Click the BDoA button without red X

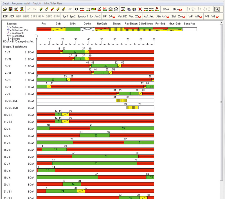[x=166, y=9]
